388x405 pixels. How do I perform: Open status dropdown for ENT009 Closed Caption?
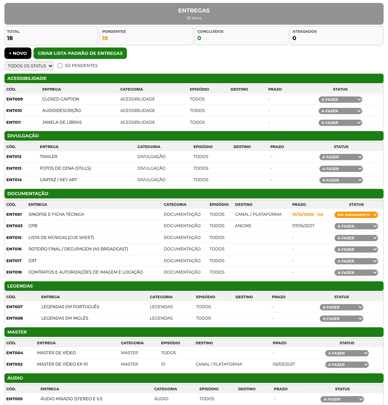[340, 100]
